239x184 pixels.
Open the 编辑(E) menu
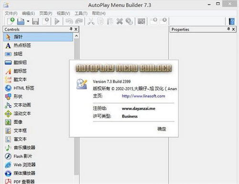point(28,13)
